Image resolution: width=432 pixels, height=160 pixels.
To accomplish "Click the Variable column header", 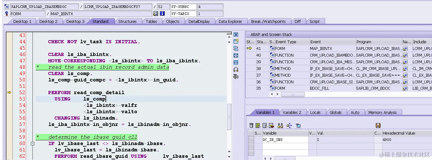I will click(x=285, y=133).
